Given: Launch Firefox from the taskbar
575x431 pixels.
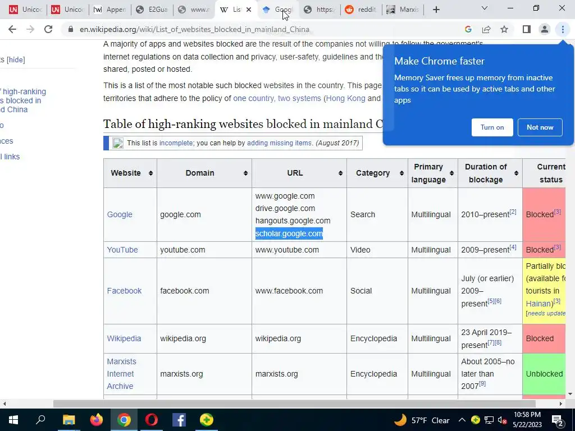Looking at the screenshot, I should click(97, 420).
